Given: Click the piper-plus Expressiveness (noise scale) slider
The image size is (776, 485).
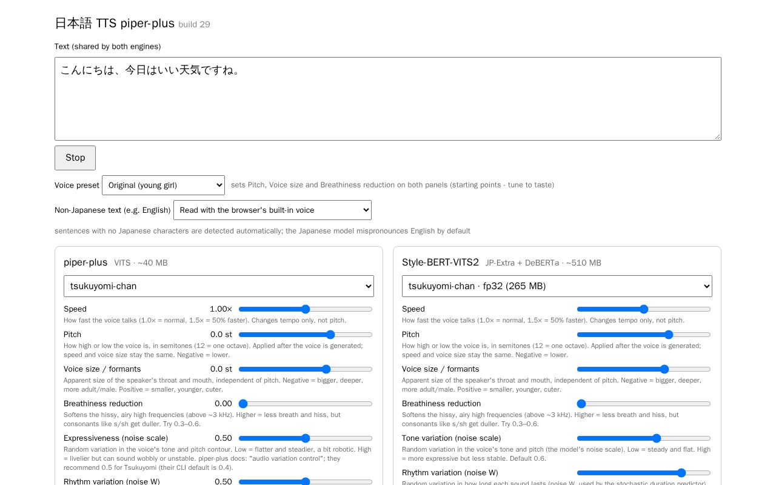Looking at the screenshot, I should (306, 438).
